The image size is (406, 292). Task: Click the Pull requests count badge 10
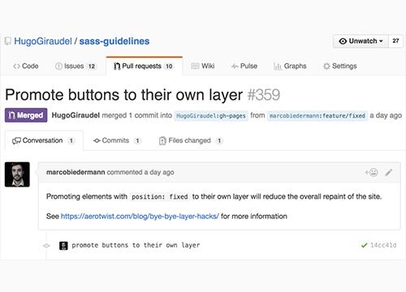[169, 67]
